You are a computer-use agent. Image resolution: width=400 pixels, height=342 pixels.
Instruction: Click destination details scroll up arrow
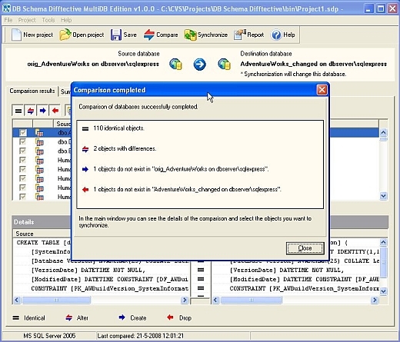click(x=383, y=242)
